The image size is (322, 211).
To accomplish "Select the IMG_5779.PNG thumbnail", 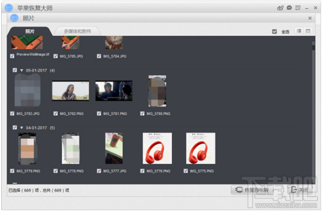I will point(27,148).
